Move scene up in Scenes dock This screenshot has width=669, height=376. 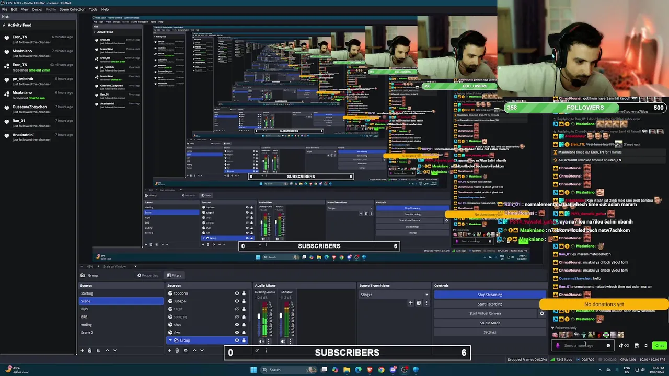point(107,350)
